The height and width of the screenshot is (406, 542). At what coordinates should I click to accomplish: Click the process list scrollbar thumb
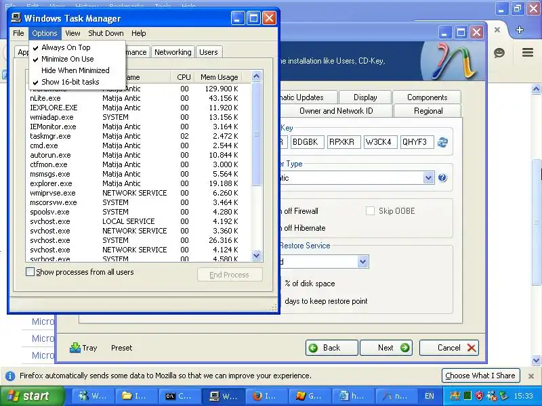pyautogui.click(x=256, y=134)
